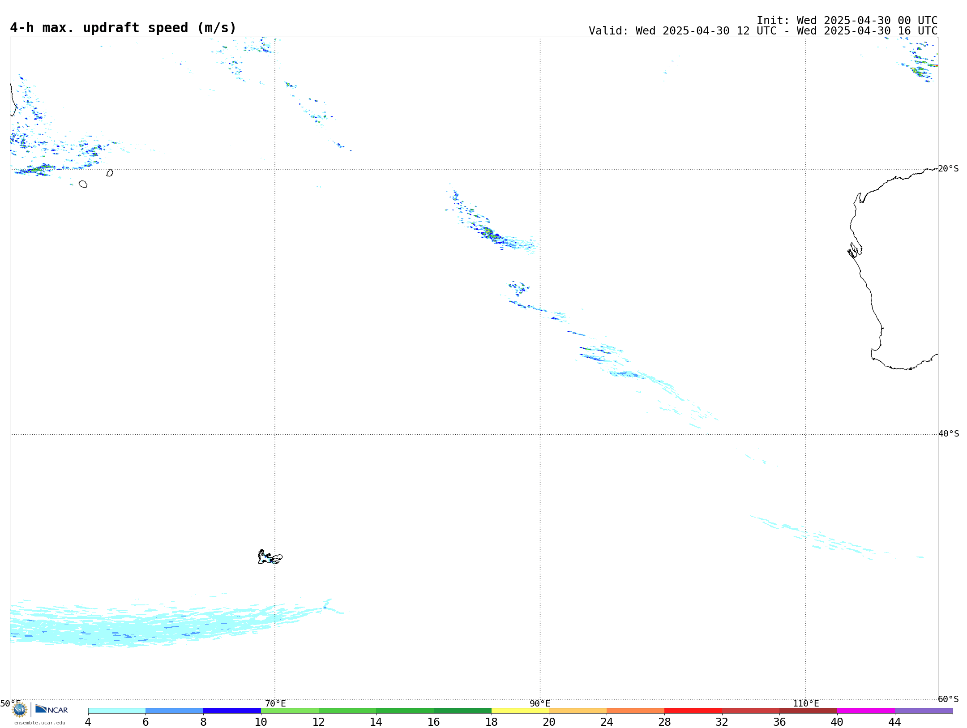Click the dark green 16-18 colorbar segment
The image size is (967, 728).
tap(462, 711)
